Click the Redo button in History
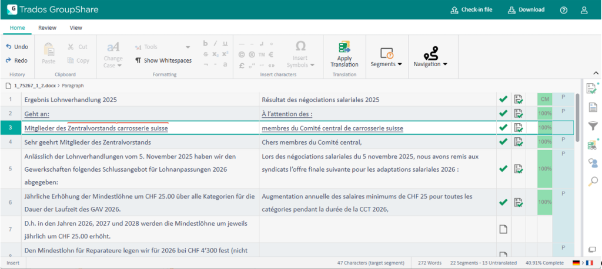 click(x=16, y=60)
